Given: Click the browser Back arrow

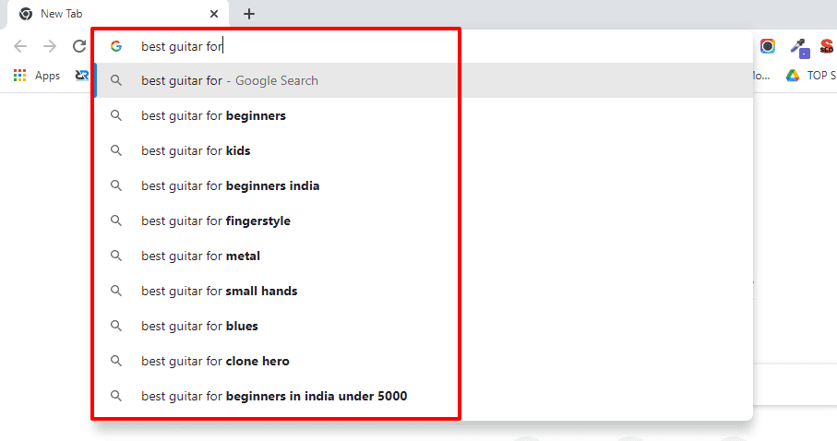Looking at the screenshot, I should [20, 46].
